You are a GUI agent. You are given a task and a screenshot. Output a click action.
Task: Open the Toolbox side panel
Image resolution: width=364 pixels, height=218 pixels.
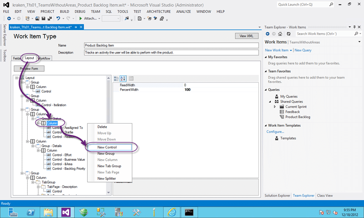(5, 55)
